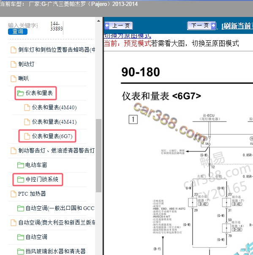This screenshot has width=253, height=255.
Task: Click the folder icon beside 电动车窗
Action: pos(21,165)
